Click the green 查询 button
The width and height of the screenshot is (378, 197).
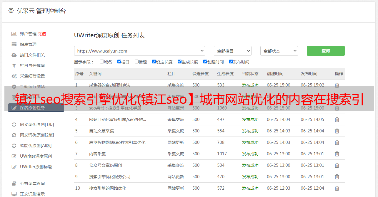tap(326, 51)
